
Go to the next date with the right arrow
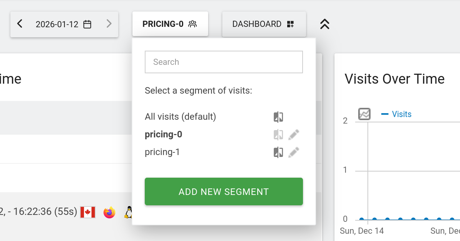pyautogui.click(x=109, y=23)
